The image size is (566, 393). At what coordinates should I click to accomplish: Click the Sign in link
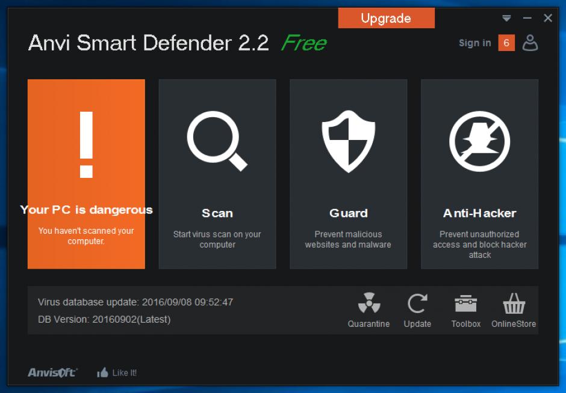tap(474, 43)
